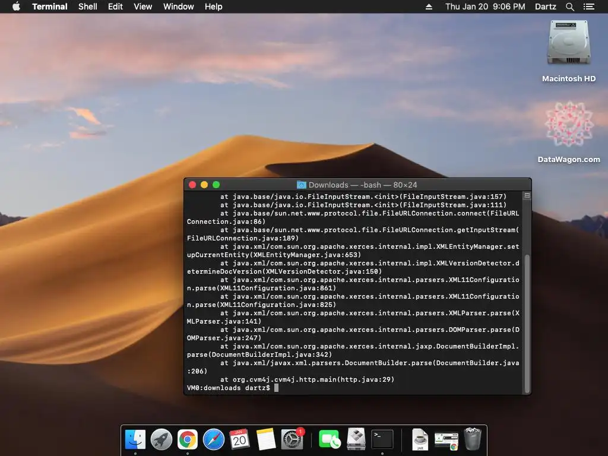Open Safari from the Dock
This screenshot has width=608, height=456.
pos(213,439)
